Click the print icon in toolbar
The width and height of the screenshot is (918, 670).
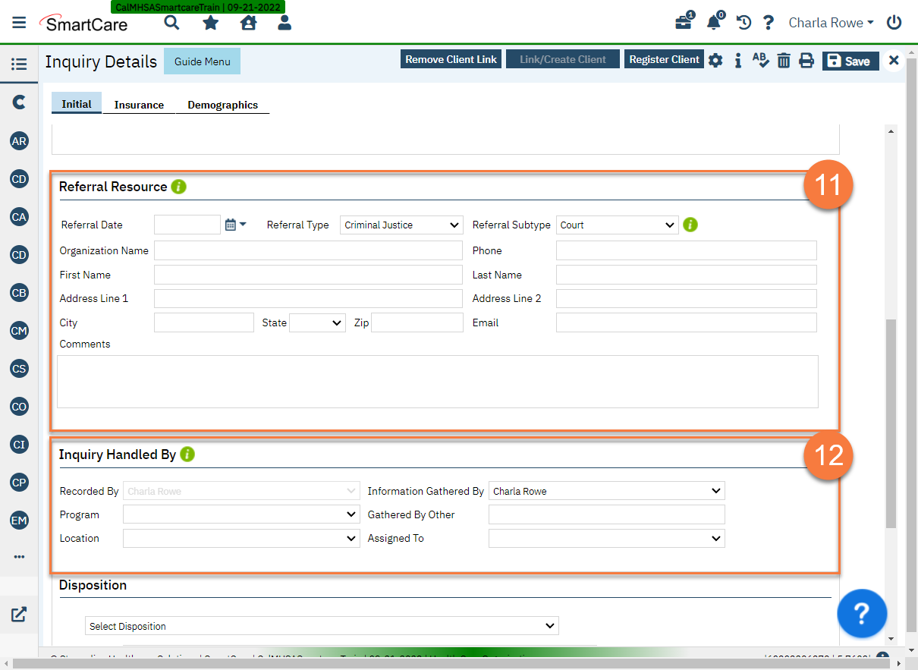[x=806, y=61]
